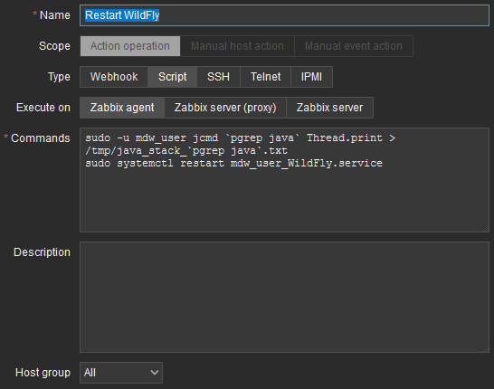Click the systemctl restart command line
The image size is (494, 389).
pyautogui.click(x=233, y=163)
